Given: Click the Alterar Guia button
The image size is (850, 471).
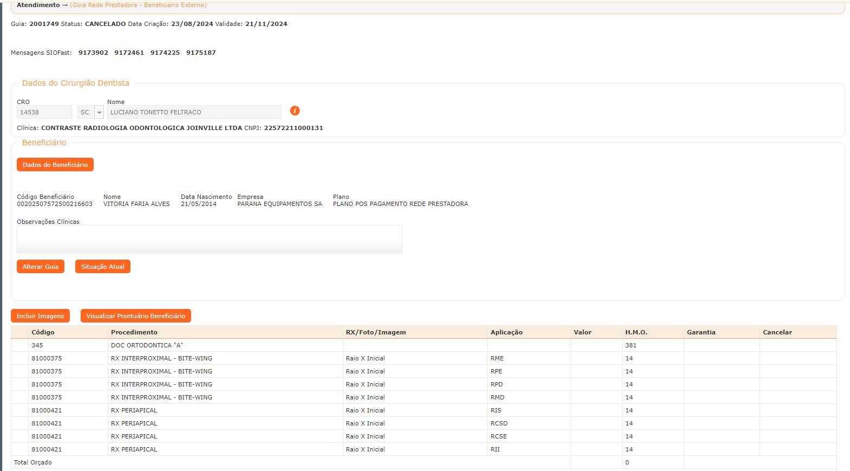Looking at the screenshot, I should [41, 267].
